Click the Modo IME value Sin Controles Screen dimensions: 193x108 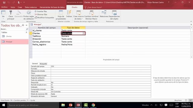pyautogui.click(x=101, y=92)
